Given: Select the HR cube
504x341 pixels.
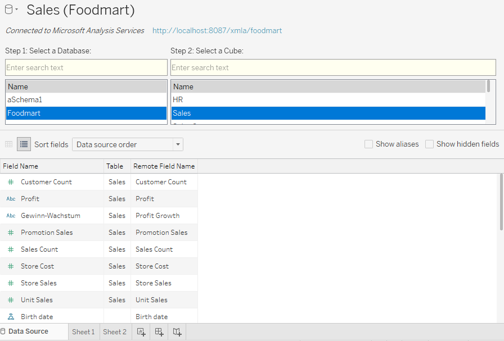Looking at the screenshot, I should click(328, 100).
